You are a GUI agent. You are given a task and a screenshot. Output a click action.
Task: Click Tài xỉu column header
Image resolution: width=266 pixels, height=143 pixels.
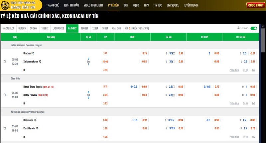169,37
